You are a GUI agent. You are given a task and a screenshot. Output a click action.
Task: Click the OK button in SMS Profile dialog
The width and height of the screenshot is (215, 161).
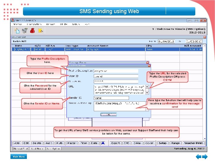tap(108, 114)
